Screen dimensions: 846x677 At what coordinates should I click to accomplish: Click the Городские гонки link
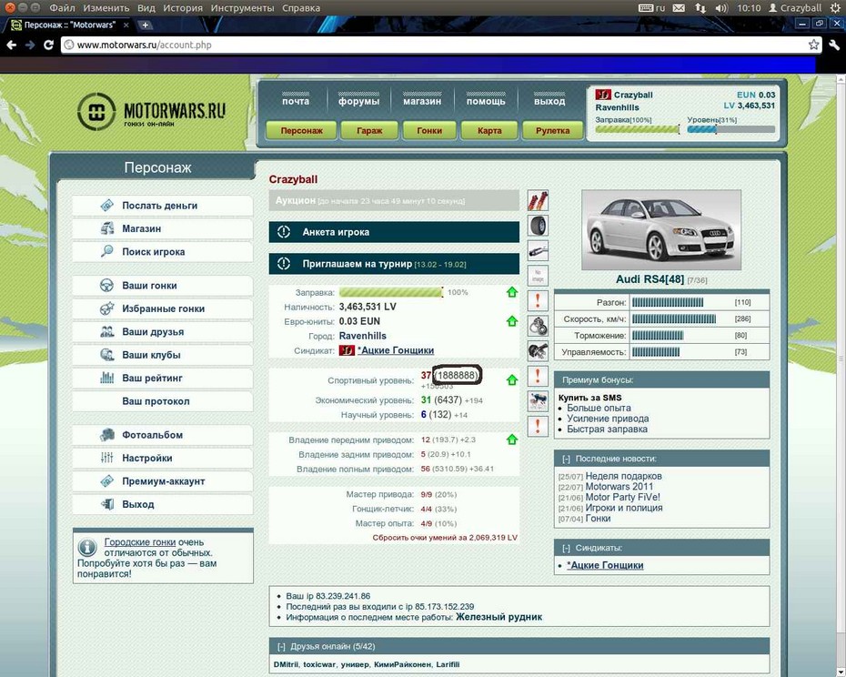click(x=140, y=542)
